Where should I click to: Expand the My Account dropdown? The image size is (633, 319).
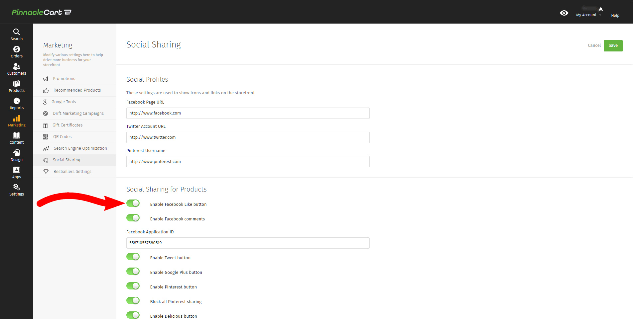[x=588, y=15]
